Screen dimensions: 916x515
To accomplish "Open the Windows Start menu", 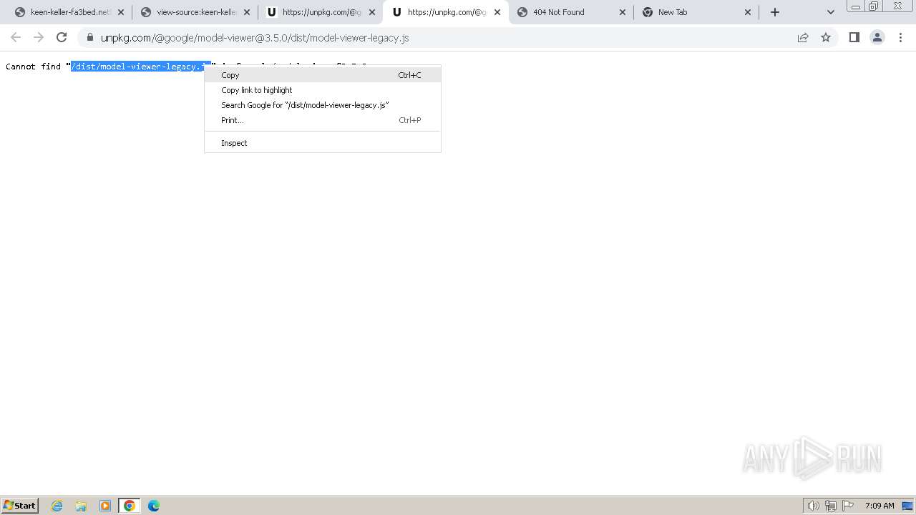I will pos(20,505).
